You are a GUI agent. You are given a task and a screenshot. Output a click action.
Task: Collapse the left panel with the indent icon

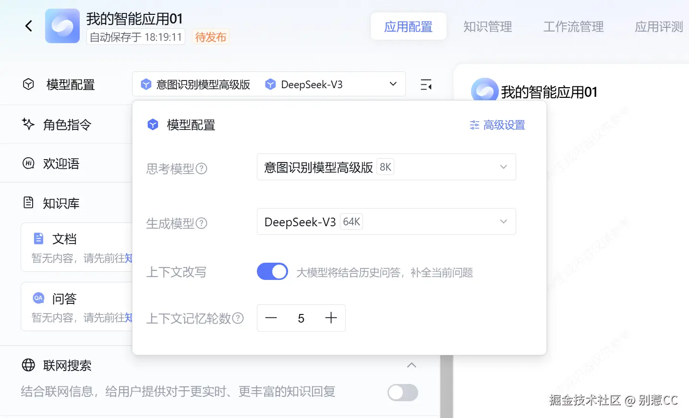click(x=426, y=85)
